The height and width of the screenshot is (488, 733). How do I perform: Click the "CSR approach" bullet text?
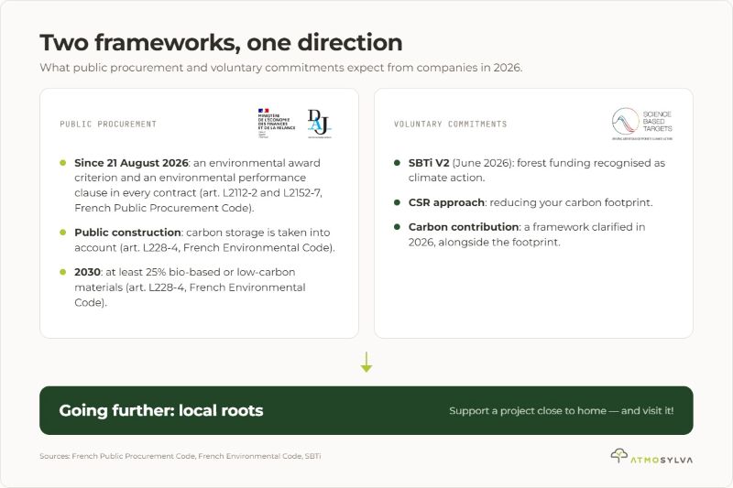point(531,202)
